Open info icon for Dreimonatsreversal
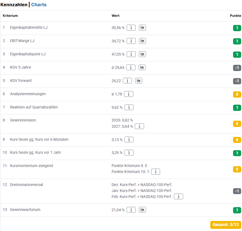 click(179, 197)
